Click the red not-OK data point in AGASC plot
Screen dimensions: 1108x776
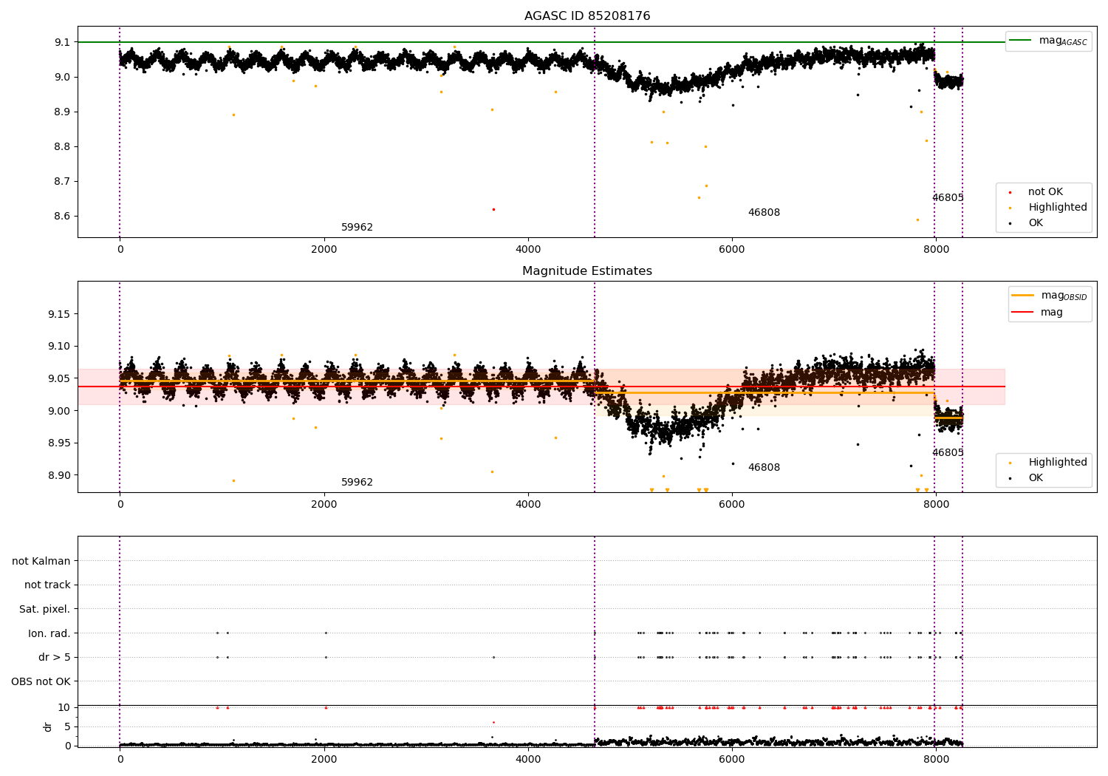pos(493,209)
